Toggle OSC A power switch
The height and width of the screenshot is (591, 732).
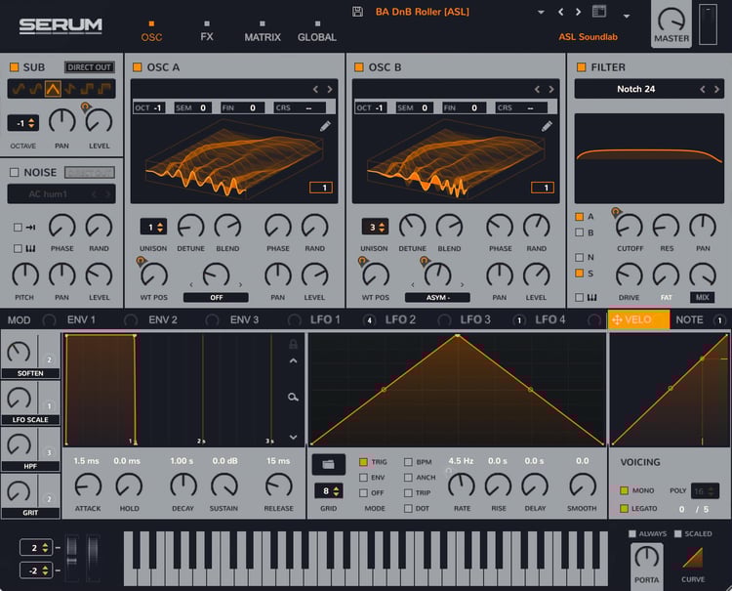pos(138,67)
